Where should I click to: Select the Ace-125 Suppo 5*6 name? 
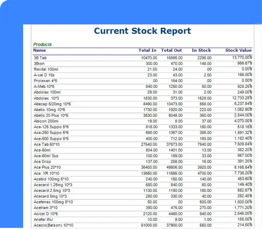point(51,127)
